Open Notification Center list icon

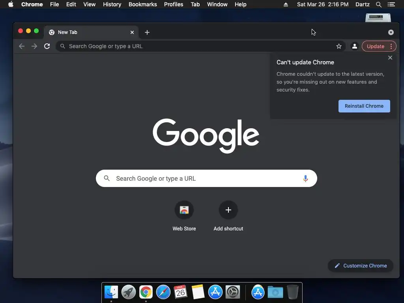pos(391,4)
